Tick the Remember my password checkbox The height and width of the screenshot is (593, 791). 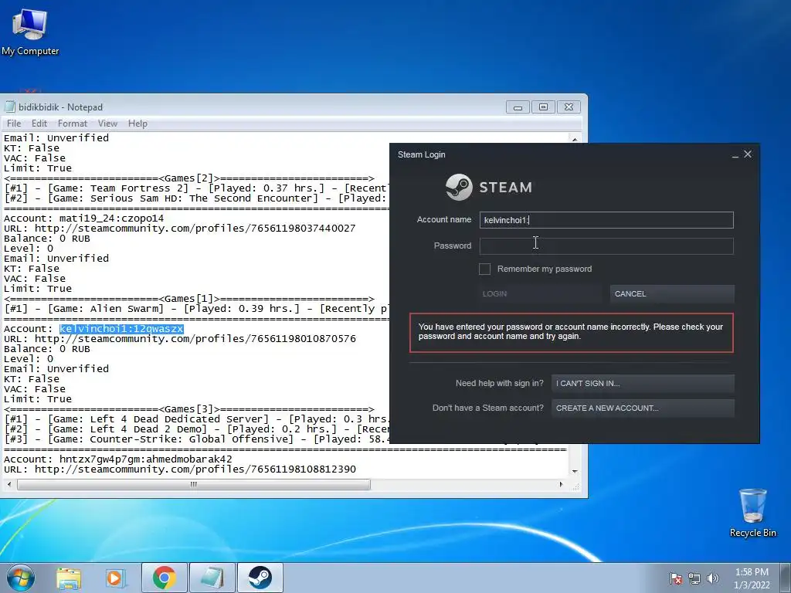point(485,269)
